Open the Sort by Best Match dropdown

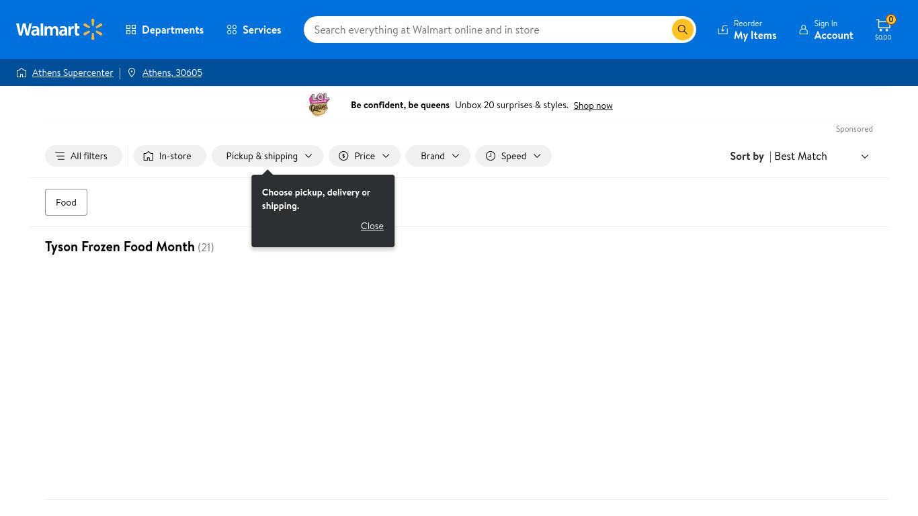pyautogui.click(x=821, y=156)
